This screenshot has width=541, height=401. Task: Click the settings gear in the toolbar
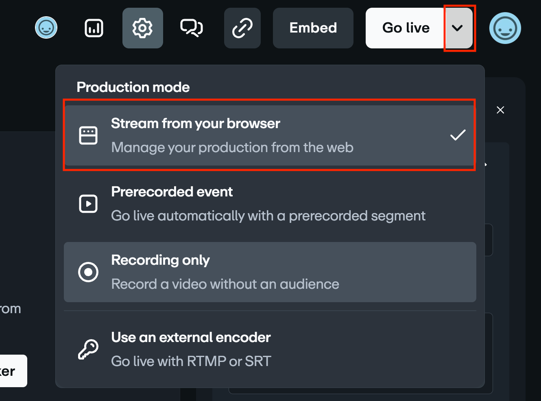click(x=142, y=28)
